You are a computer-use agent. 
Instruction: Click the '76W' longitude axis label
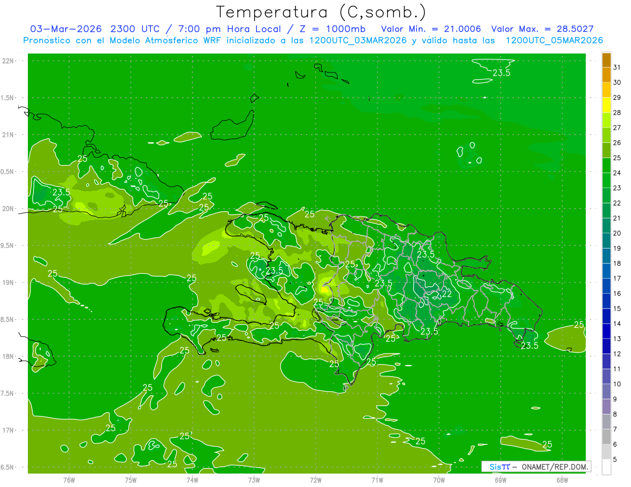[x=69, y=480]
